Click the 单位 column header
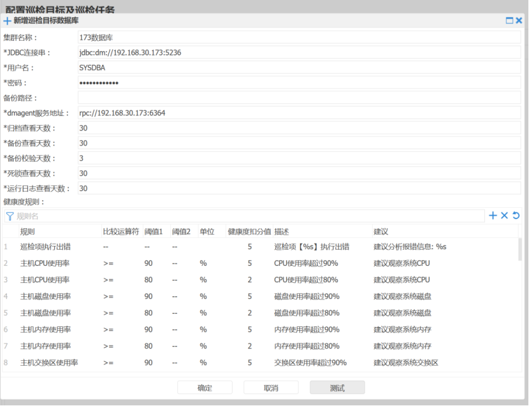Screen dimensions: 529x406 coord(212,231)
